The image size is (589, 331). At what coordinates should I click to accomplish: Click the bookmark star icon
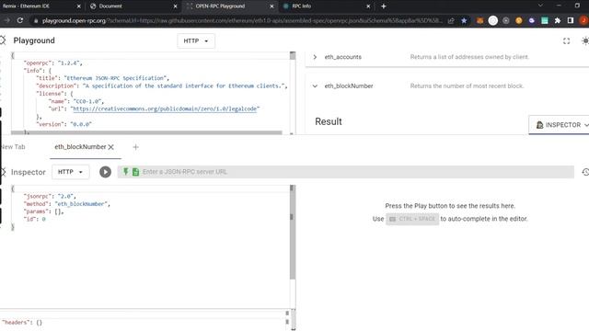[x=464, y=20]
